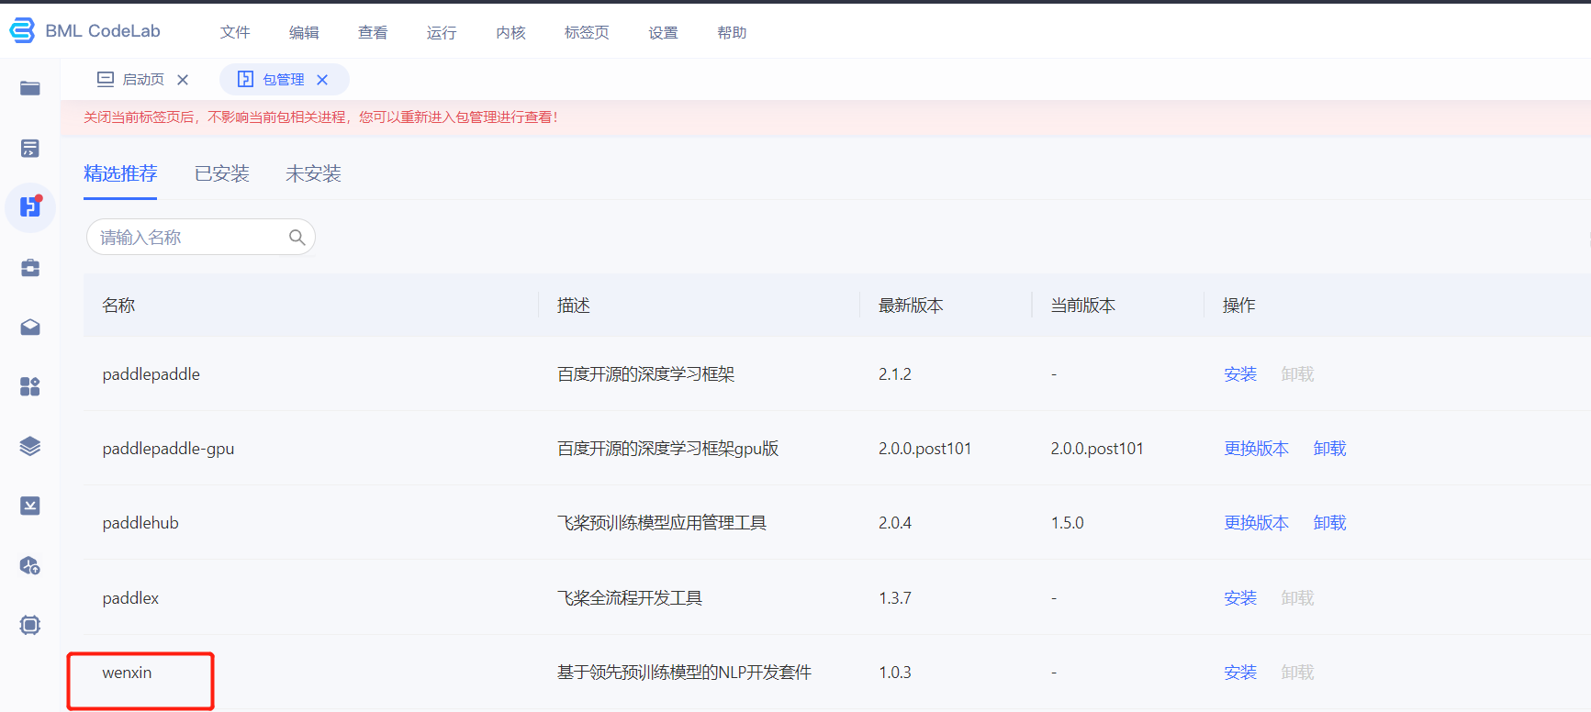
Task: Click the 包管理 tab icon
Action: [x=245, y=79]
